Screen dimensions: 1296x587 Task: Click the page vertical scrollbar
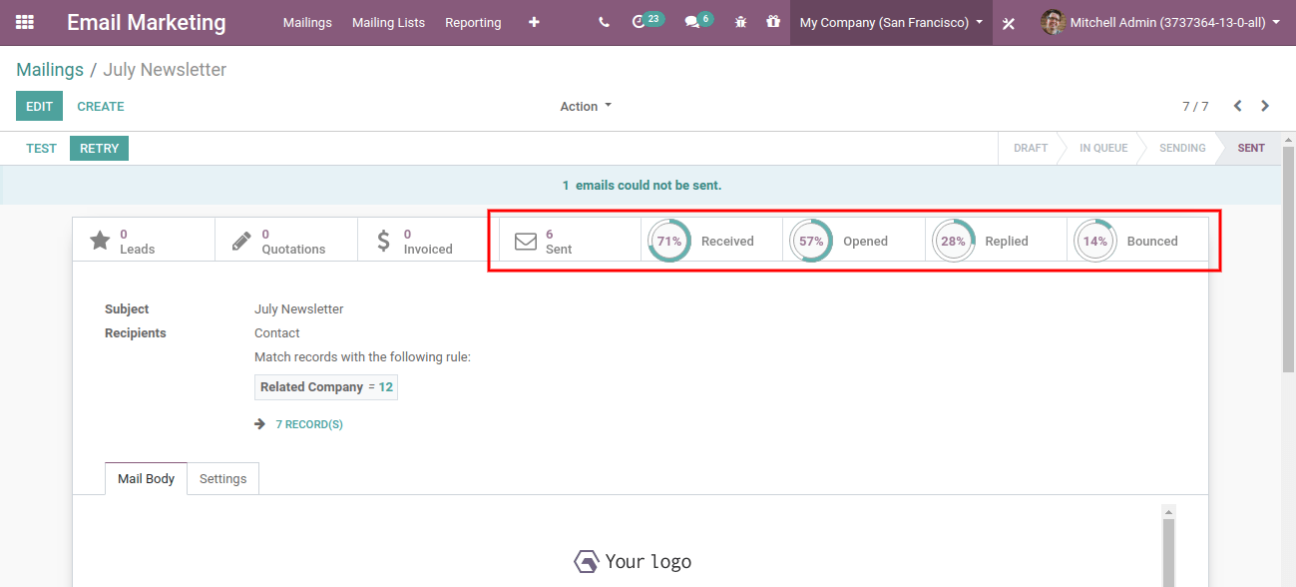tap(1288, 258)
